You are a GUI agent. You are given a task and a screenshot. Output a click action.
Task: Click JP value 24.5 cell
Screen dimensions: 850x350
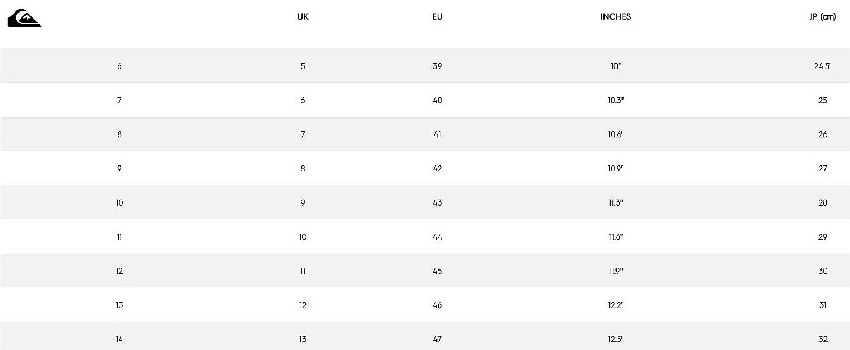tap(823, 66)
